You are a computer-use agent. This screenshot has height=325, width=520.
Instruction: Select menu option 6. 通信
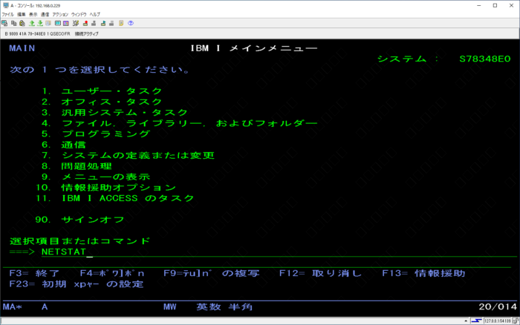(x=64, y=145)
